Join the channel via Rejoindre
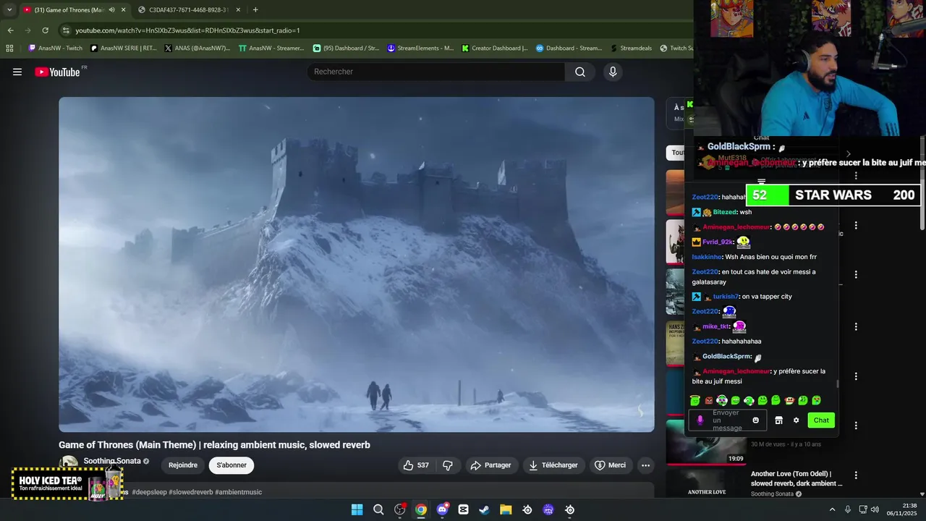Screen dimensions: 926x521 tap(183, 465)
